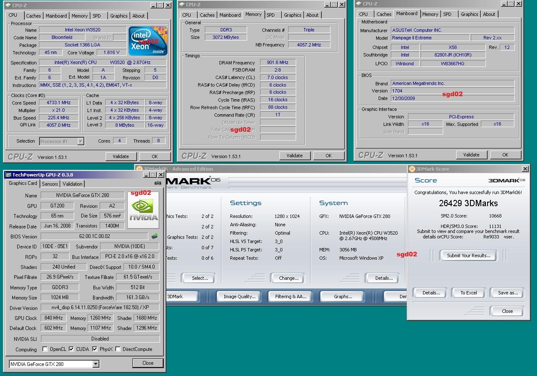This screenshot has width=537, height=376.
Task: Click the NVIDIA logo in GPU-Z
Action: pos(143,210)
